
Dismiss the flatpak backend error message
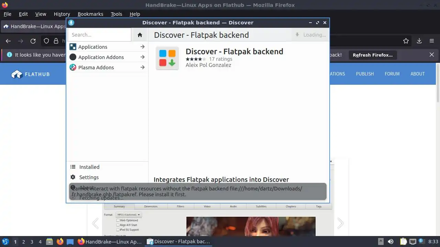[x=198, y=191]
